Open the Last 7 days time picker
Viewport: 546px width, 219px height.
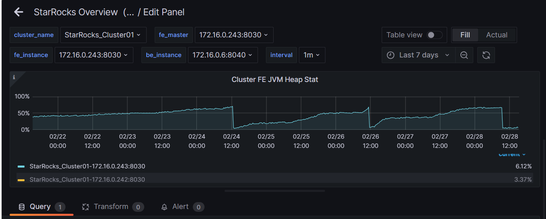[418, 55]
